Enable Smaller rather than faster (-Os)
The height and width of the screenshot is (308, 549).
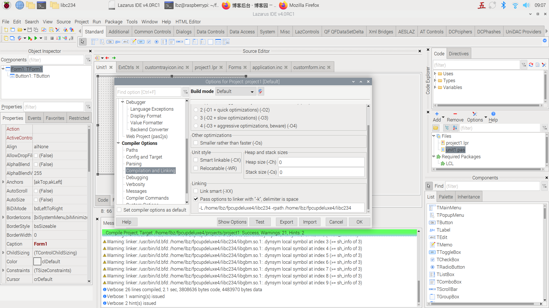196,143
